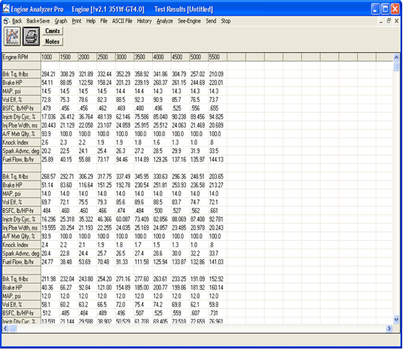Viewport: 404px width, 349px height.
Task: Open the Cmnts button
Action: tap(52, 31)
